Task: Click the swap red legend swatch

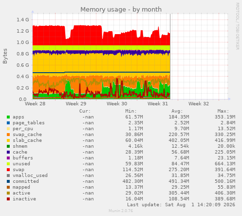Action: tap(8, 170)
